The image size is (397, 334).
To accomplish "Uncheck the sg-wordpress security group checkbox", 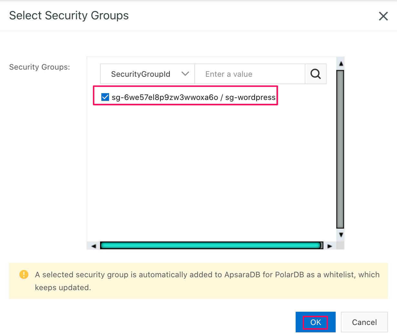I will tap(105, 97).
